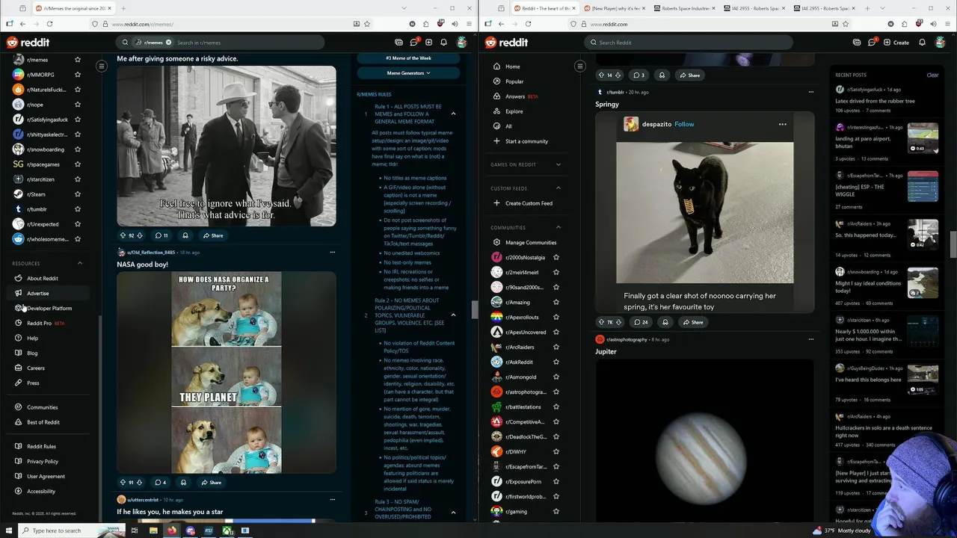Toggle favorite star for r/battlestations
957x538 pixels.
click(556, 406)
